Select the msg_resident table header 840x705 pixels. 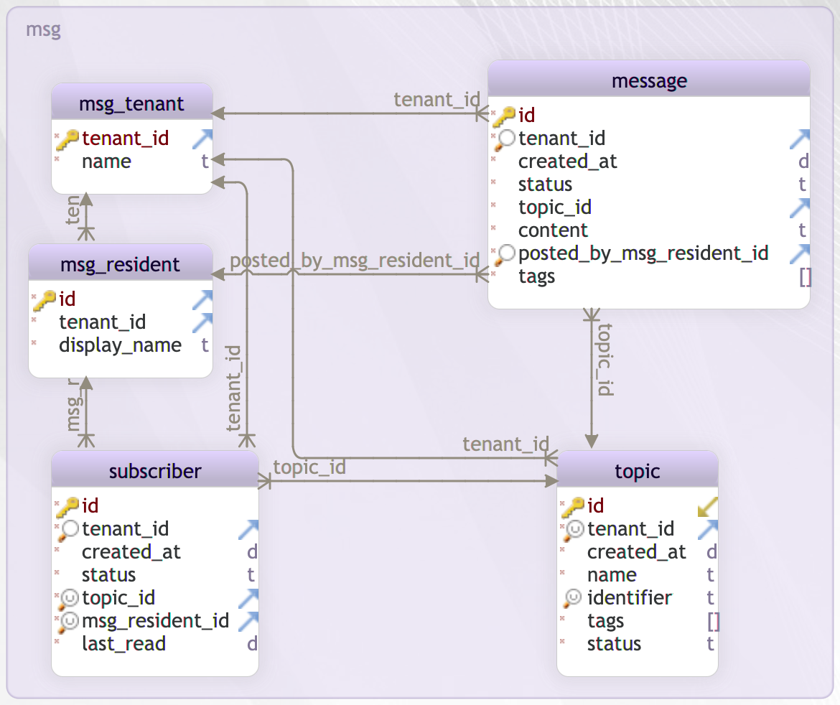(120, 263)
